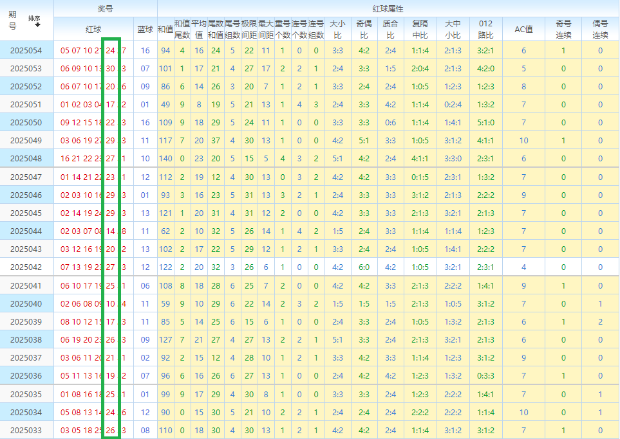Select the 蓝球 column header

pos(146,29)
